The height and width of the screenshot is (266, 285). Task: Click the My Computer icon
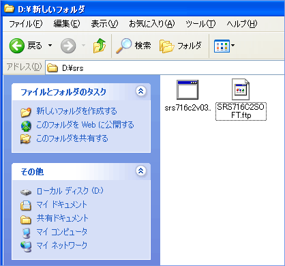click(26, 233)
